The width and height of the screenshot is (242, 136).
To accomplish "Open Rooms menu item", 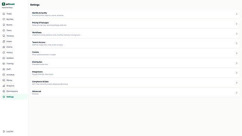I will coord(14,25).
